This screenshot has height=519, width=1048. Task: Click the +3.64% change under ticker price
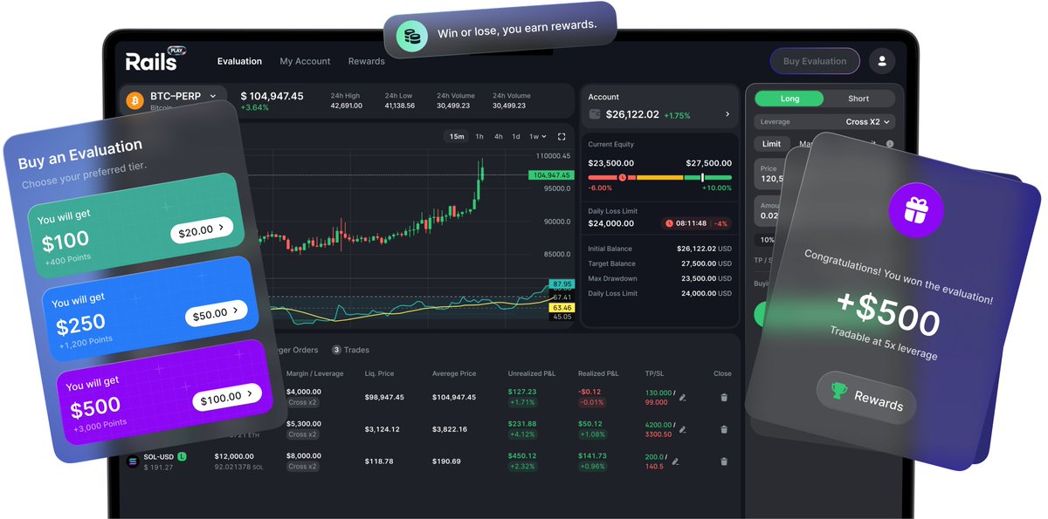click(255, 107)
